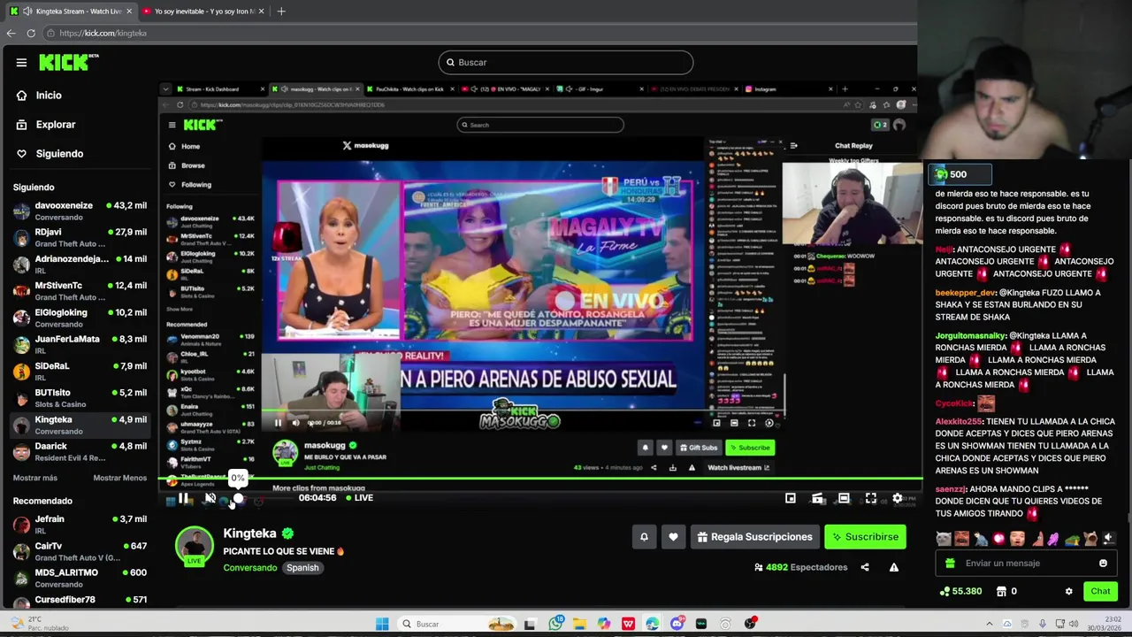1132x637 pixels.
Task: Click the green Chat send button
Action: tap(1100, 591)
